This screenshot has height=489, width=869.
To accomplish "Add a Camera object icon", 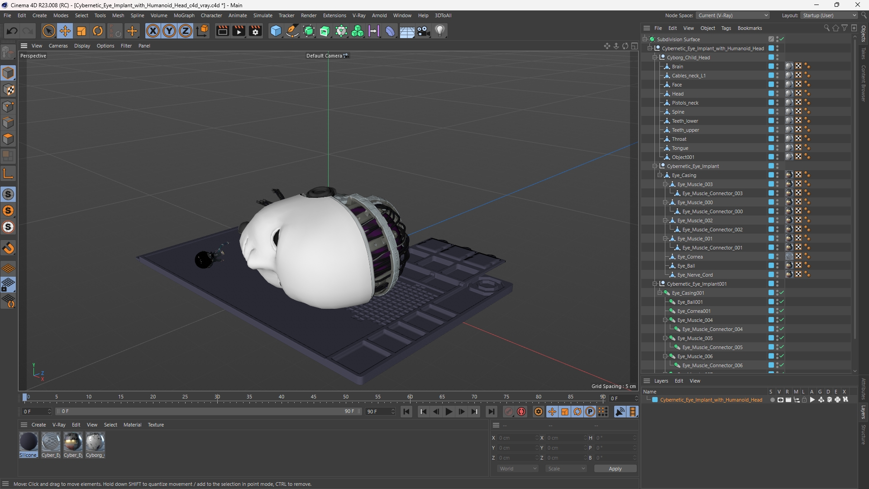I will pos(424,31).
